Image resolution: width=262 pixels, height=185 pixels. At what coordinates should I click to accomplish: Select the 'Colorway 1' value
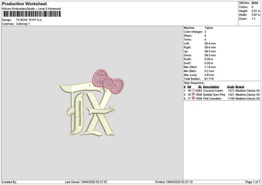pos(23,24)
